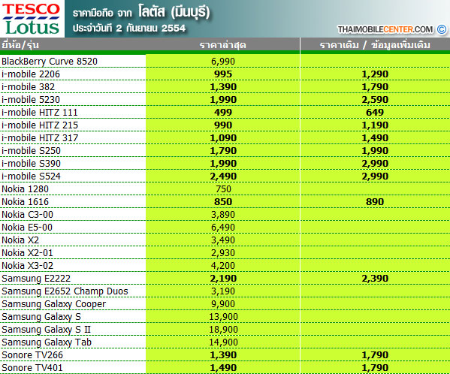Click the ยี่ห้อ/รุ่น column header
The image size is (450, 374).
[20, 45]
